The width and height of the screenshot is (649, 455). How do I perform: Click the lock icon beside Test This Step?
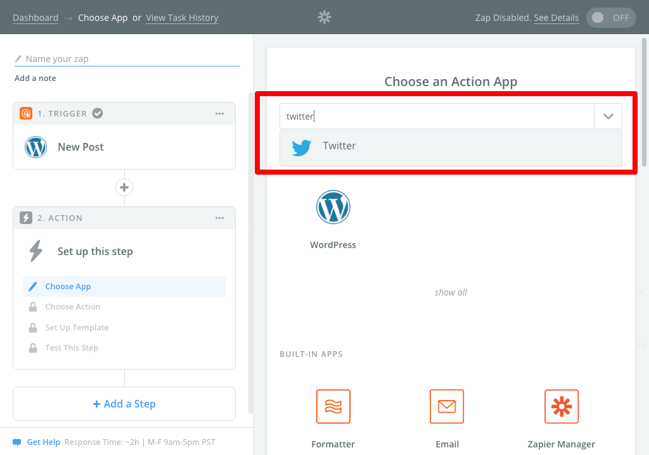33,347
